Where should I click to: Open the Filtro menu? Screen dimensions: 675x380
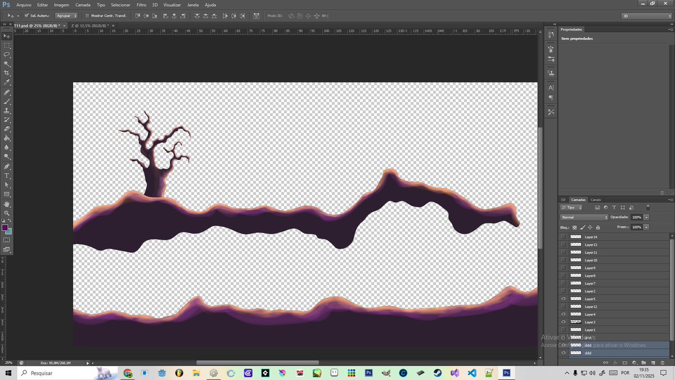coord(142,5)
